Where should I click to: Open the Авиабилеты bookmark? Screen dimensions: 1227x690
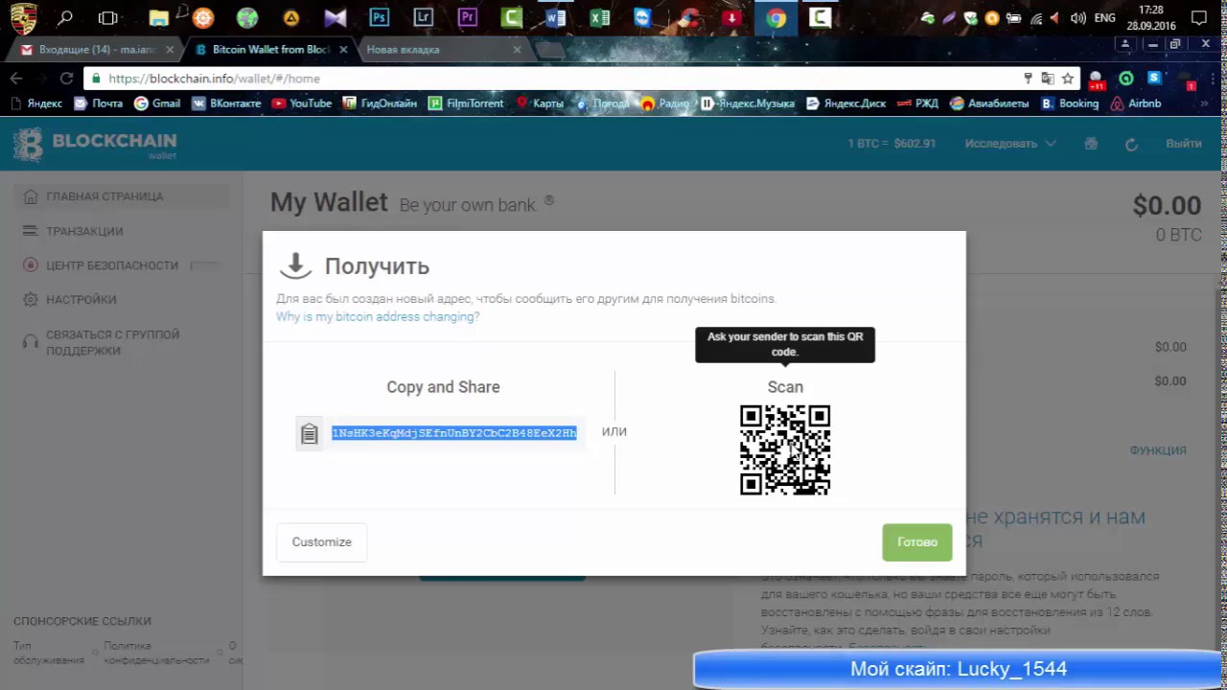coord(989,103)
